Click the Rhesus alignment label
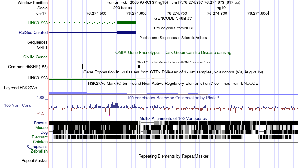The image size is (298, 168). (41, 123)
